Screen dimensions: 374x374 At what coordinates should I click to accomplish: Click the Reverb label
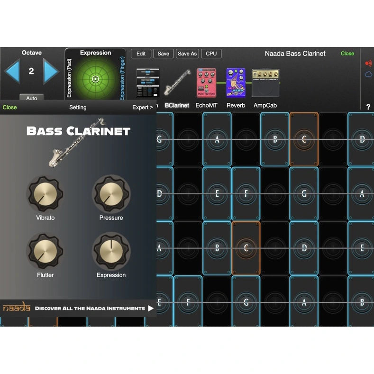[x=236, y=105]
